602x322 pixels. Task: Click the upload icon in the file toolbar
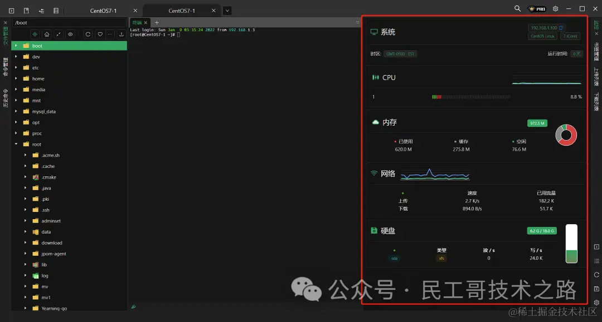[122, 34]
